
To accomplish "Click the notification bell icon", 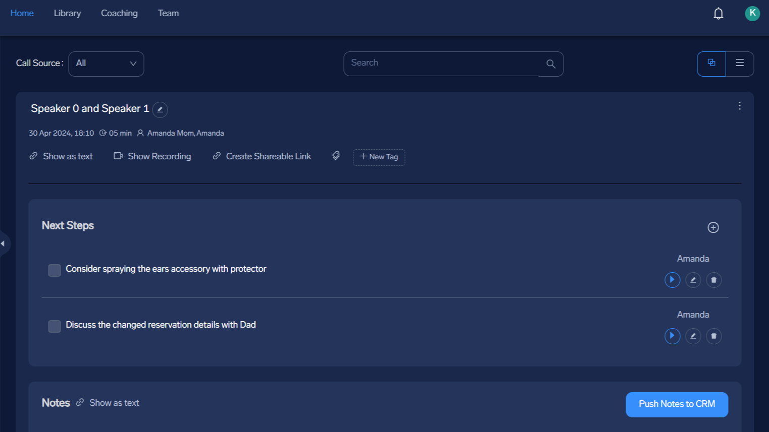I will click(x=718, y=14).
